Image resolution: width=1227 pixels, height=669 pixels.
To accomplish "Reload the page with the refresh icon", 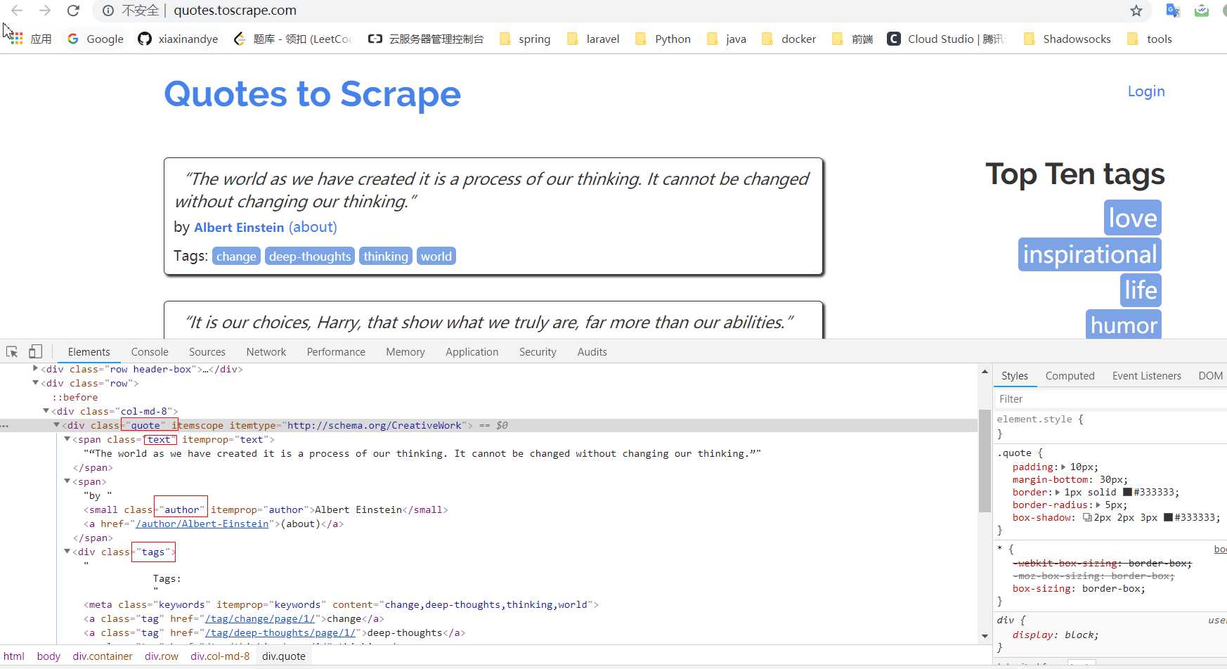I will (x=73, y=11).
